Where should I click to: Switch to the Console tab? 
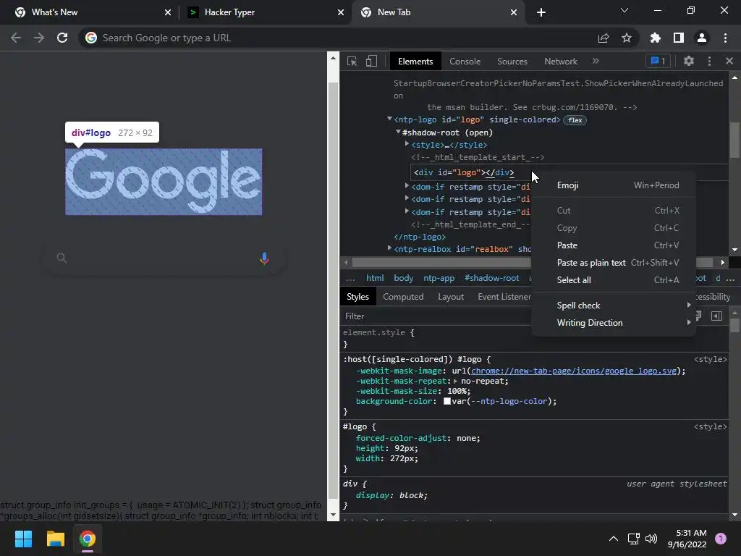coord(465,62)
